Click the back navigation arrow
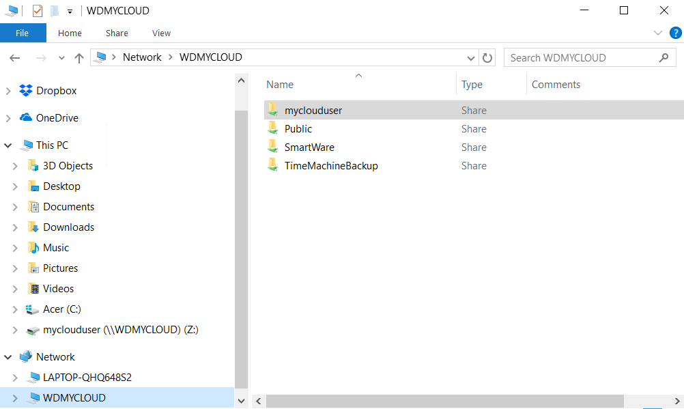This screenshot has height=409, width=684. tap(14, 57)
